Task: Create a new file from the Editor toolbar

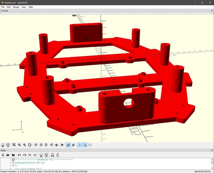Action: point(3,155)
